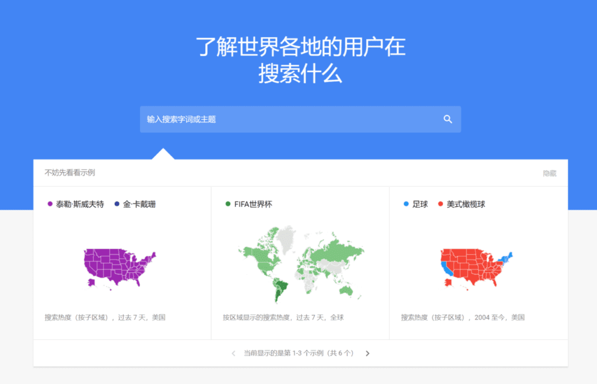Click the blue dot beside 足球
The image size is (597, 384).
pyautogui.click(x=406, y=205)
